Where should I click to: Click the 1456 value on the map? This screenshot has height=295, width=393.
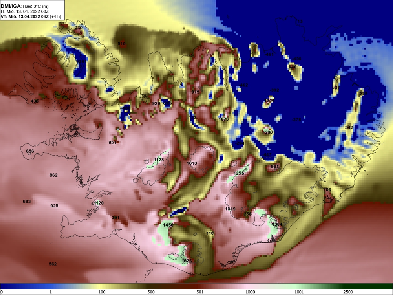tap(168, 225)
